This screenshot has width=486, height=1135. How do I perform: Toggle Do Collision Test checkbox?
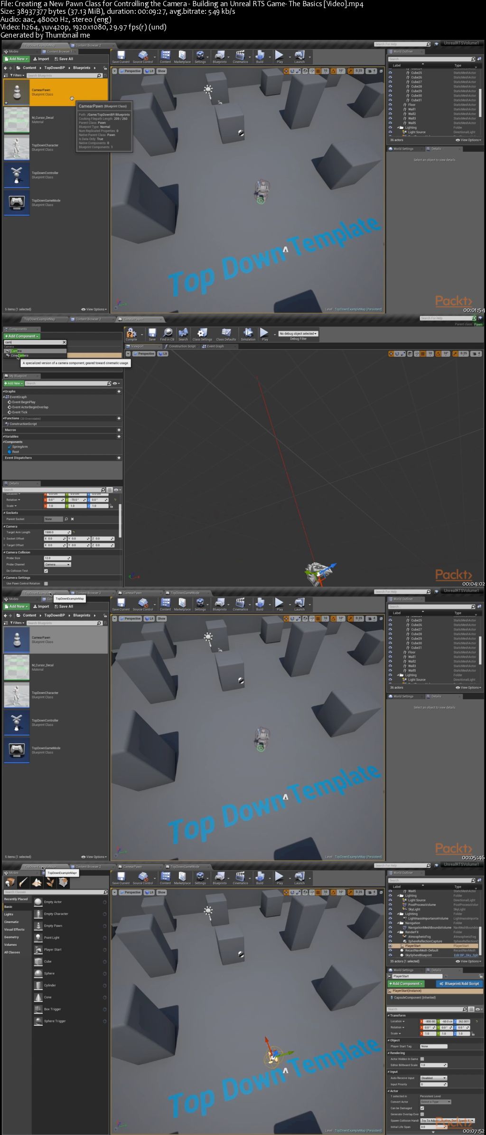pyautogui.click(x=46, y=571)
